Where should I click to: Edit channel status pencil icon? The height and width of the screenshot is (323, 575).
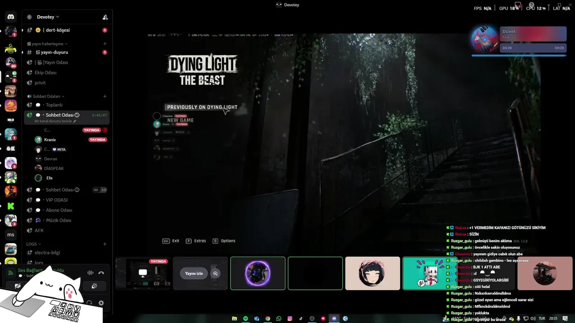[x=75, y=121]
